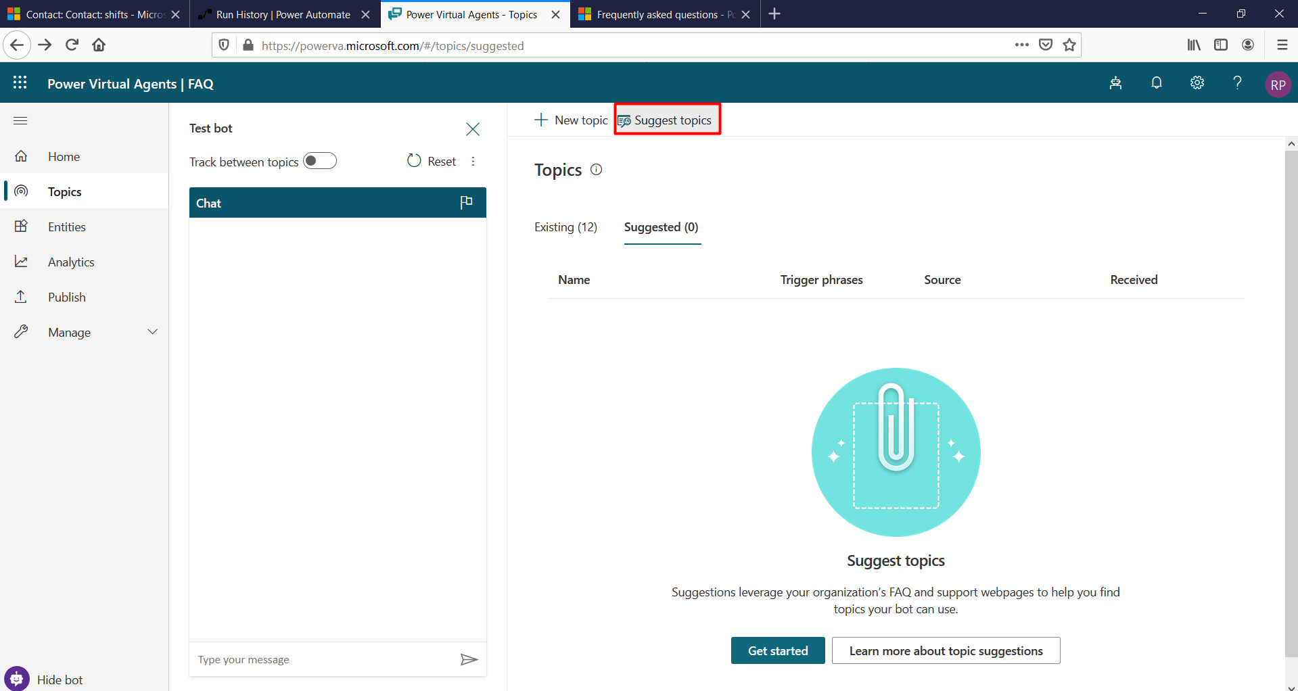1298x691 pixels.
Task: Click the flag icon in Chat header
Action: (466, 202)
